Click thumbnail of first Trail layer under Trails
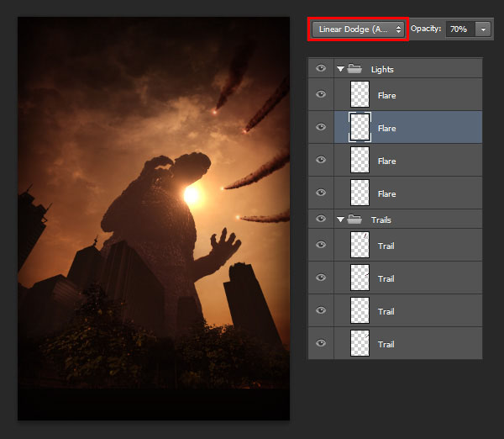 pos(360,245)
